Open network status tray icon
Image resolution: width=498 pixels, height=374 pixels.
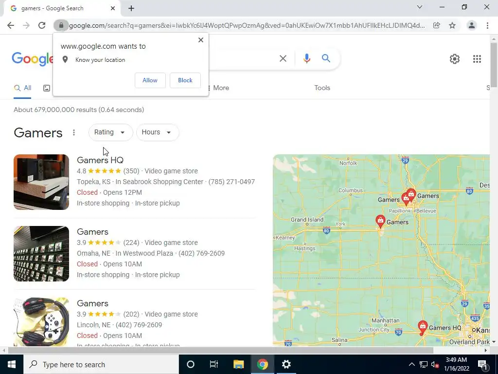(x=424, y=364)
